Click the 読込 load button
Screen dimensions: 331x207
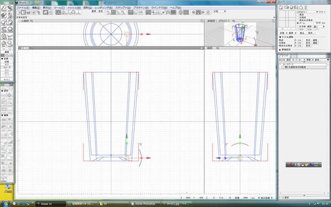[x=302, y=33]
